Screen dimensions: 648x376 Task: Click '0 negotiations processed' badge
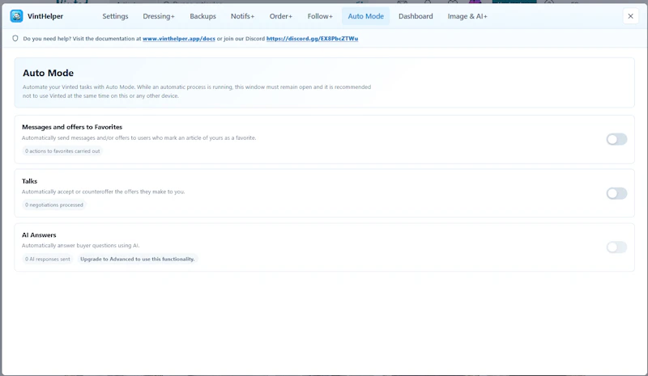[x=54, y=205]
